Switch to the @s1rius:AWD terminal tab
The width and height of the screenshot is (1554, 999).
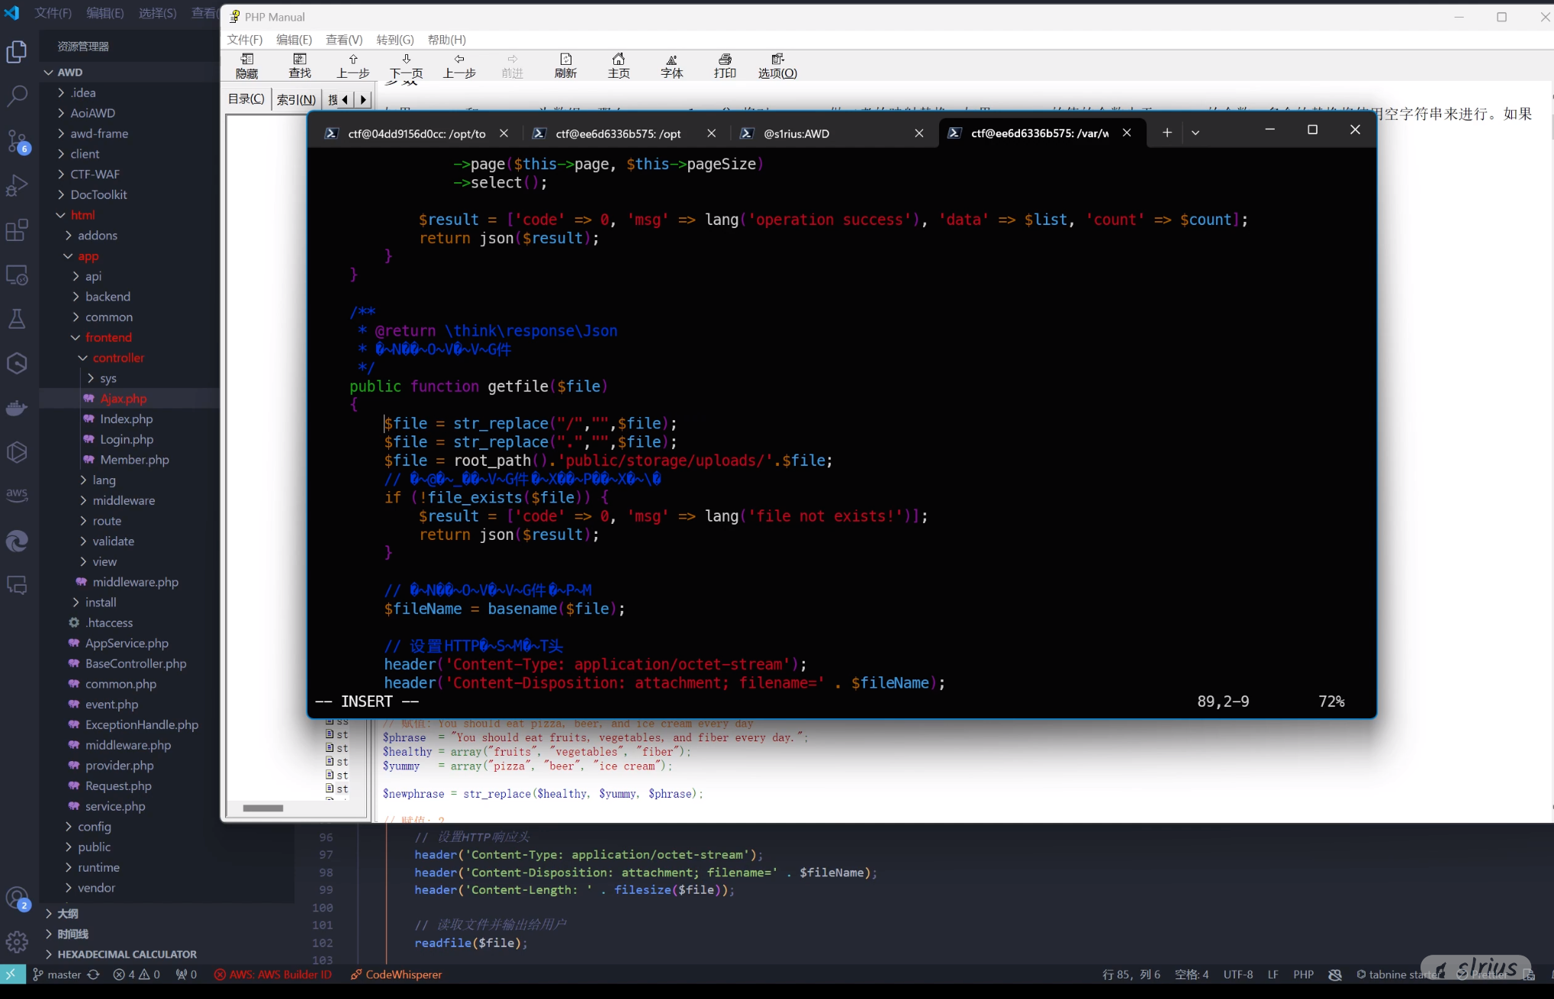coord(796,133)
